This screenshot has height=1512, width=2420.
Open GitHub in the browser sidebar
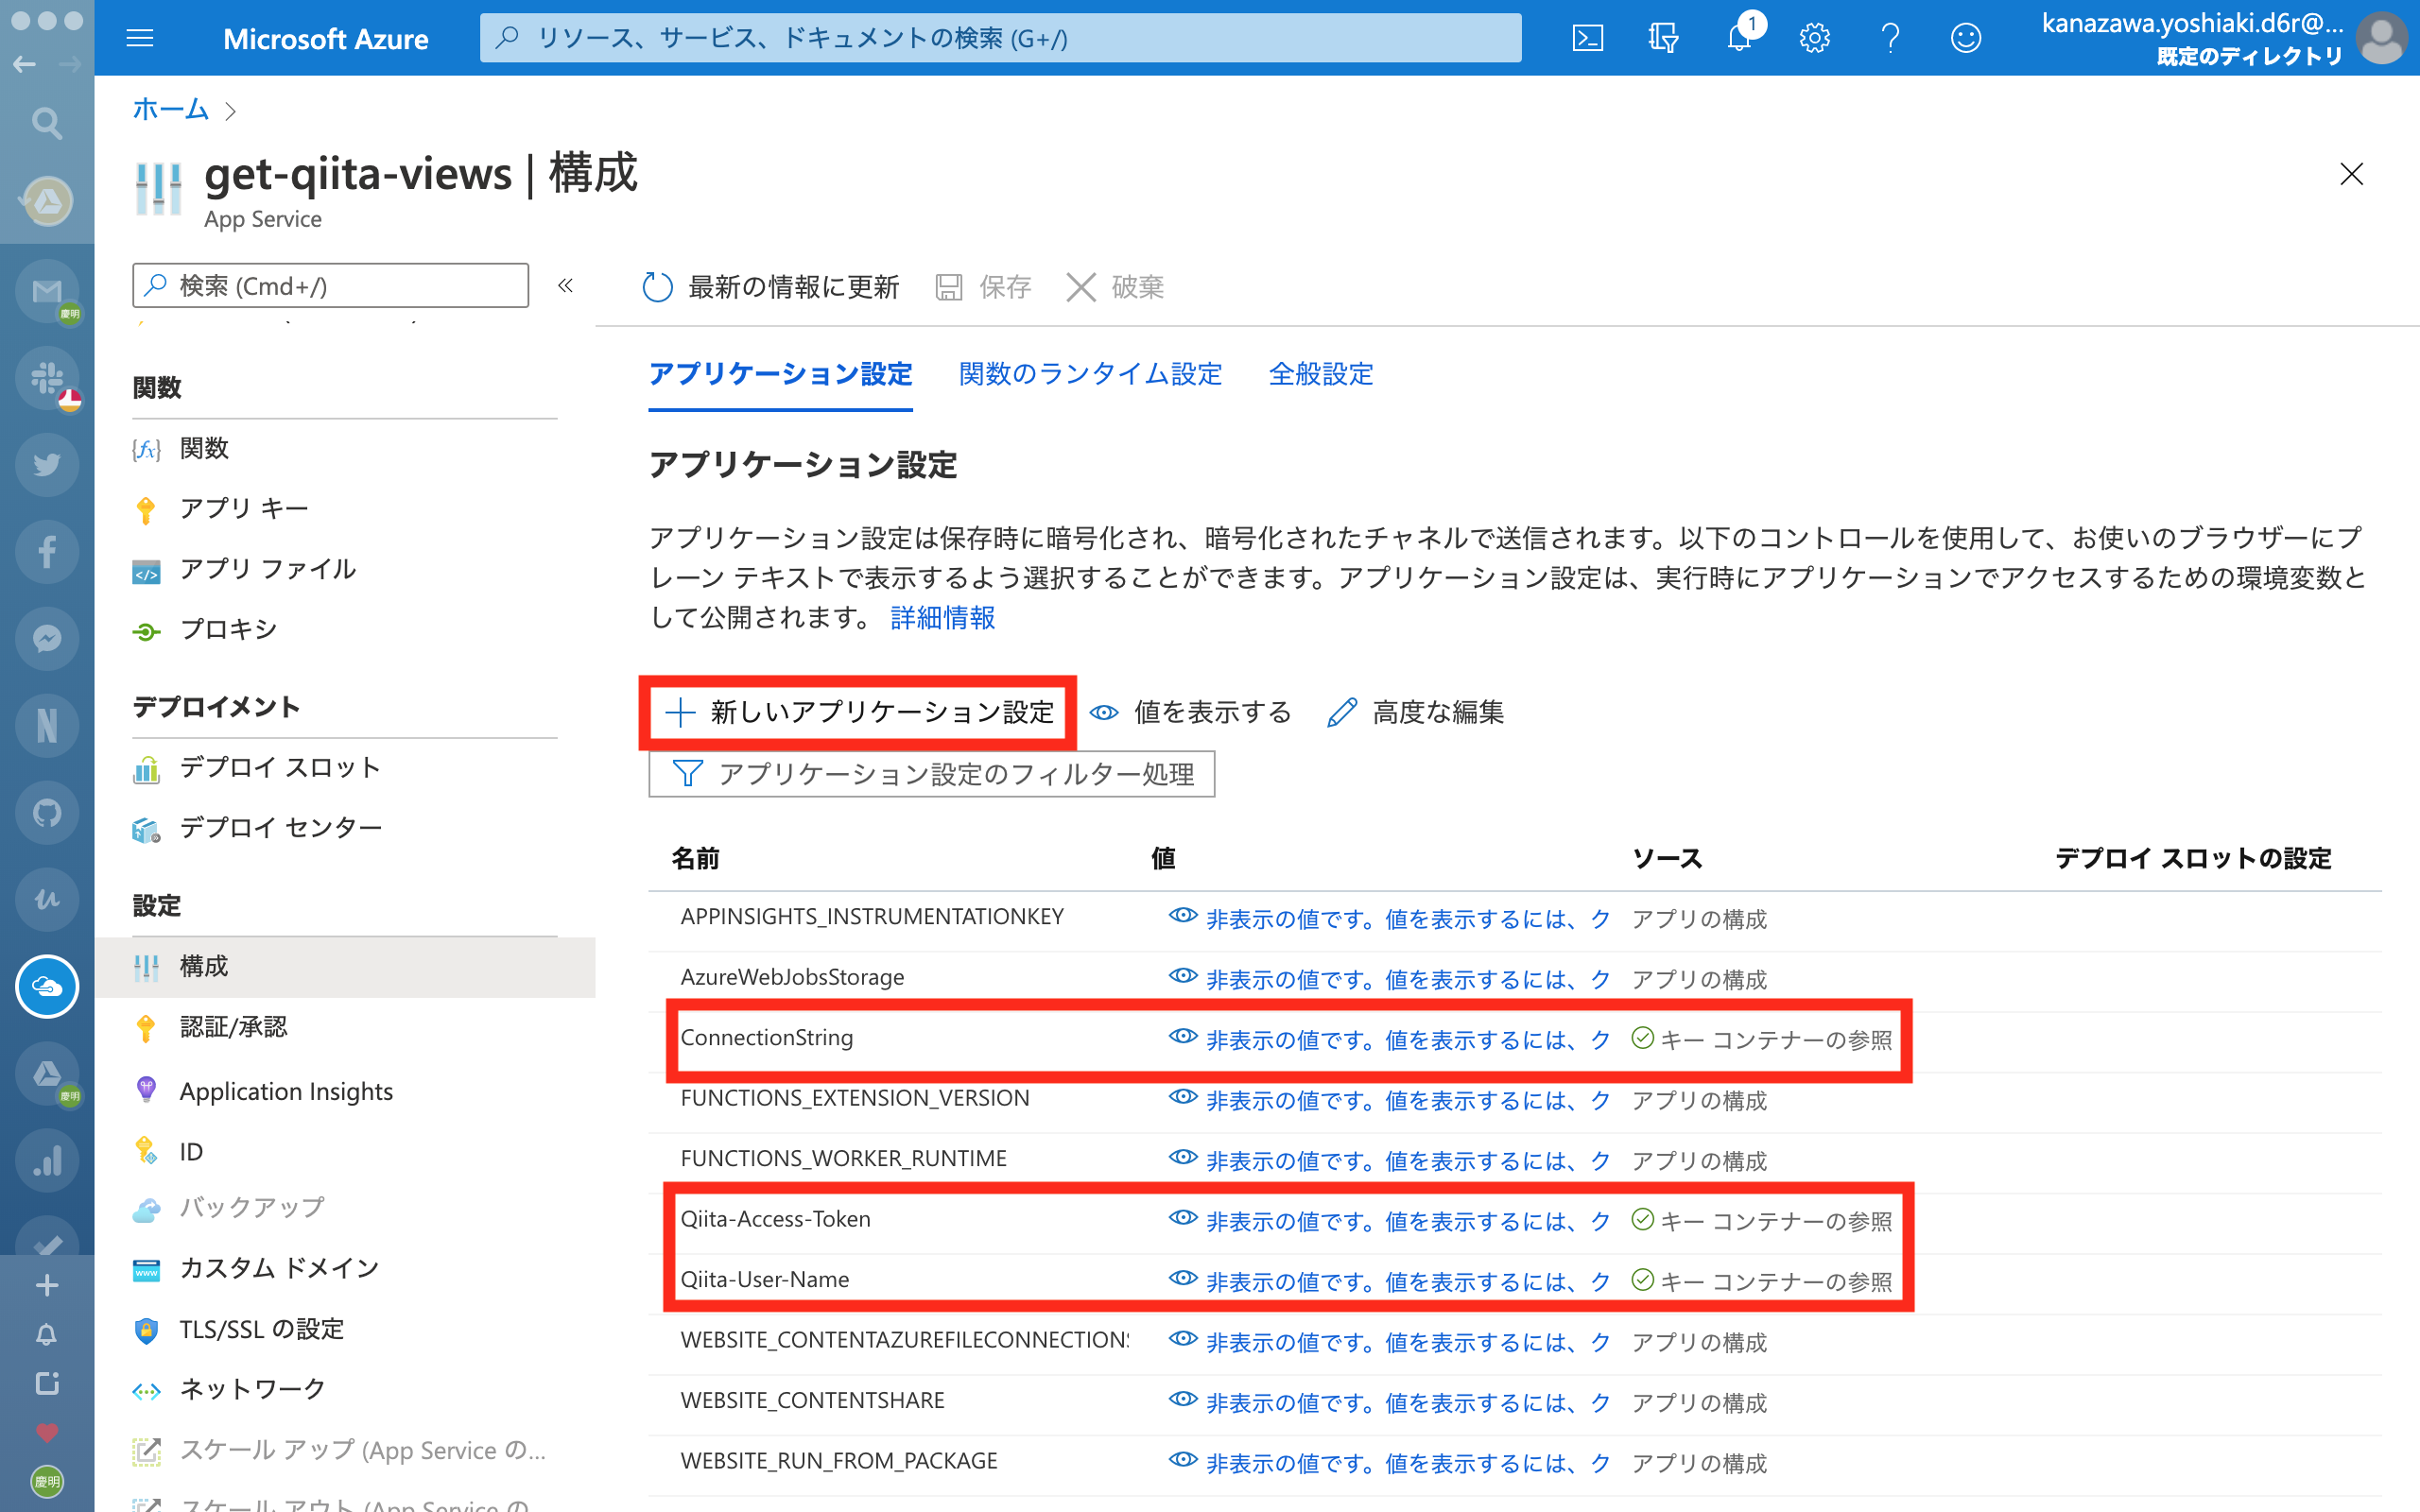click(47, 812)
